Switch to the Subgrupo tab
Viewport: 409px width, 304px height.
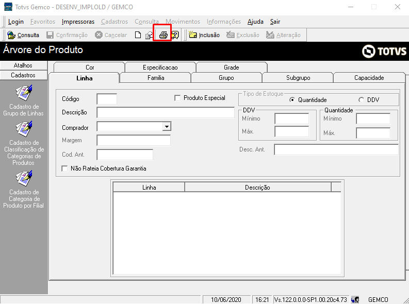[298, 78]
